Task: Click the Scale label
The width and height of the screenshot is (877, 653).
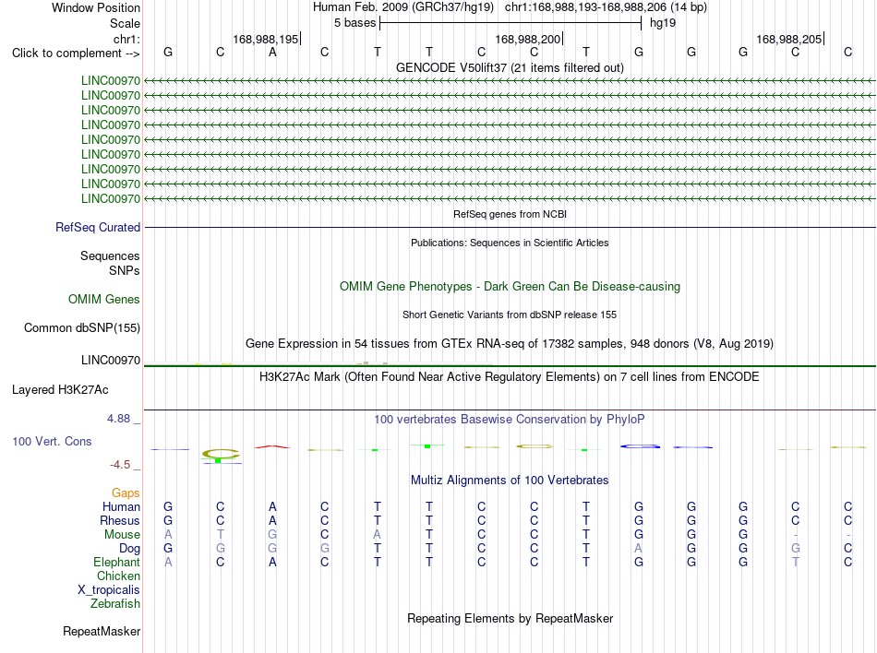Action: pos(125,23)
